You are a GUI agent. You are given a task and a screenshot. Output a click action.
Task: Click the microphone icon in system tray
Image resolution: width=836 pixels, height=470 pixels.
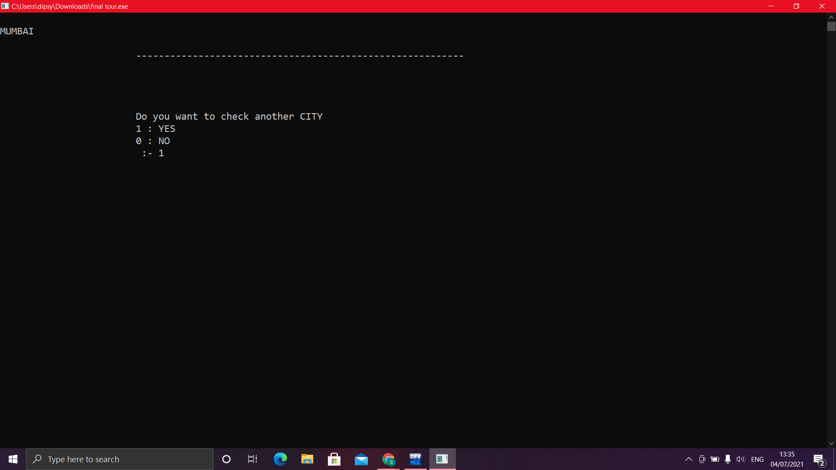pyautogui.click(x=728, y=459)
